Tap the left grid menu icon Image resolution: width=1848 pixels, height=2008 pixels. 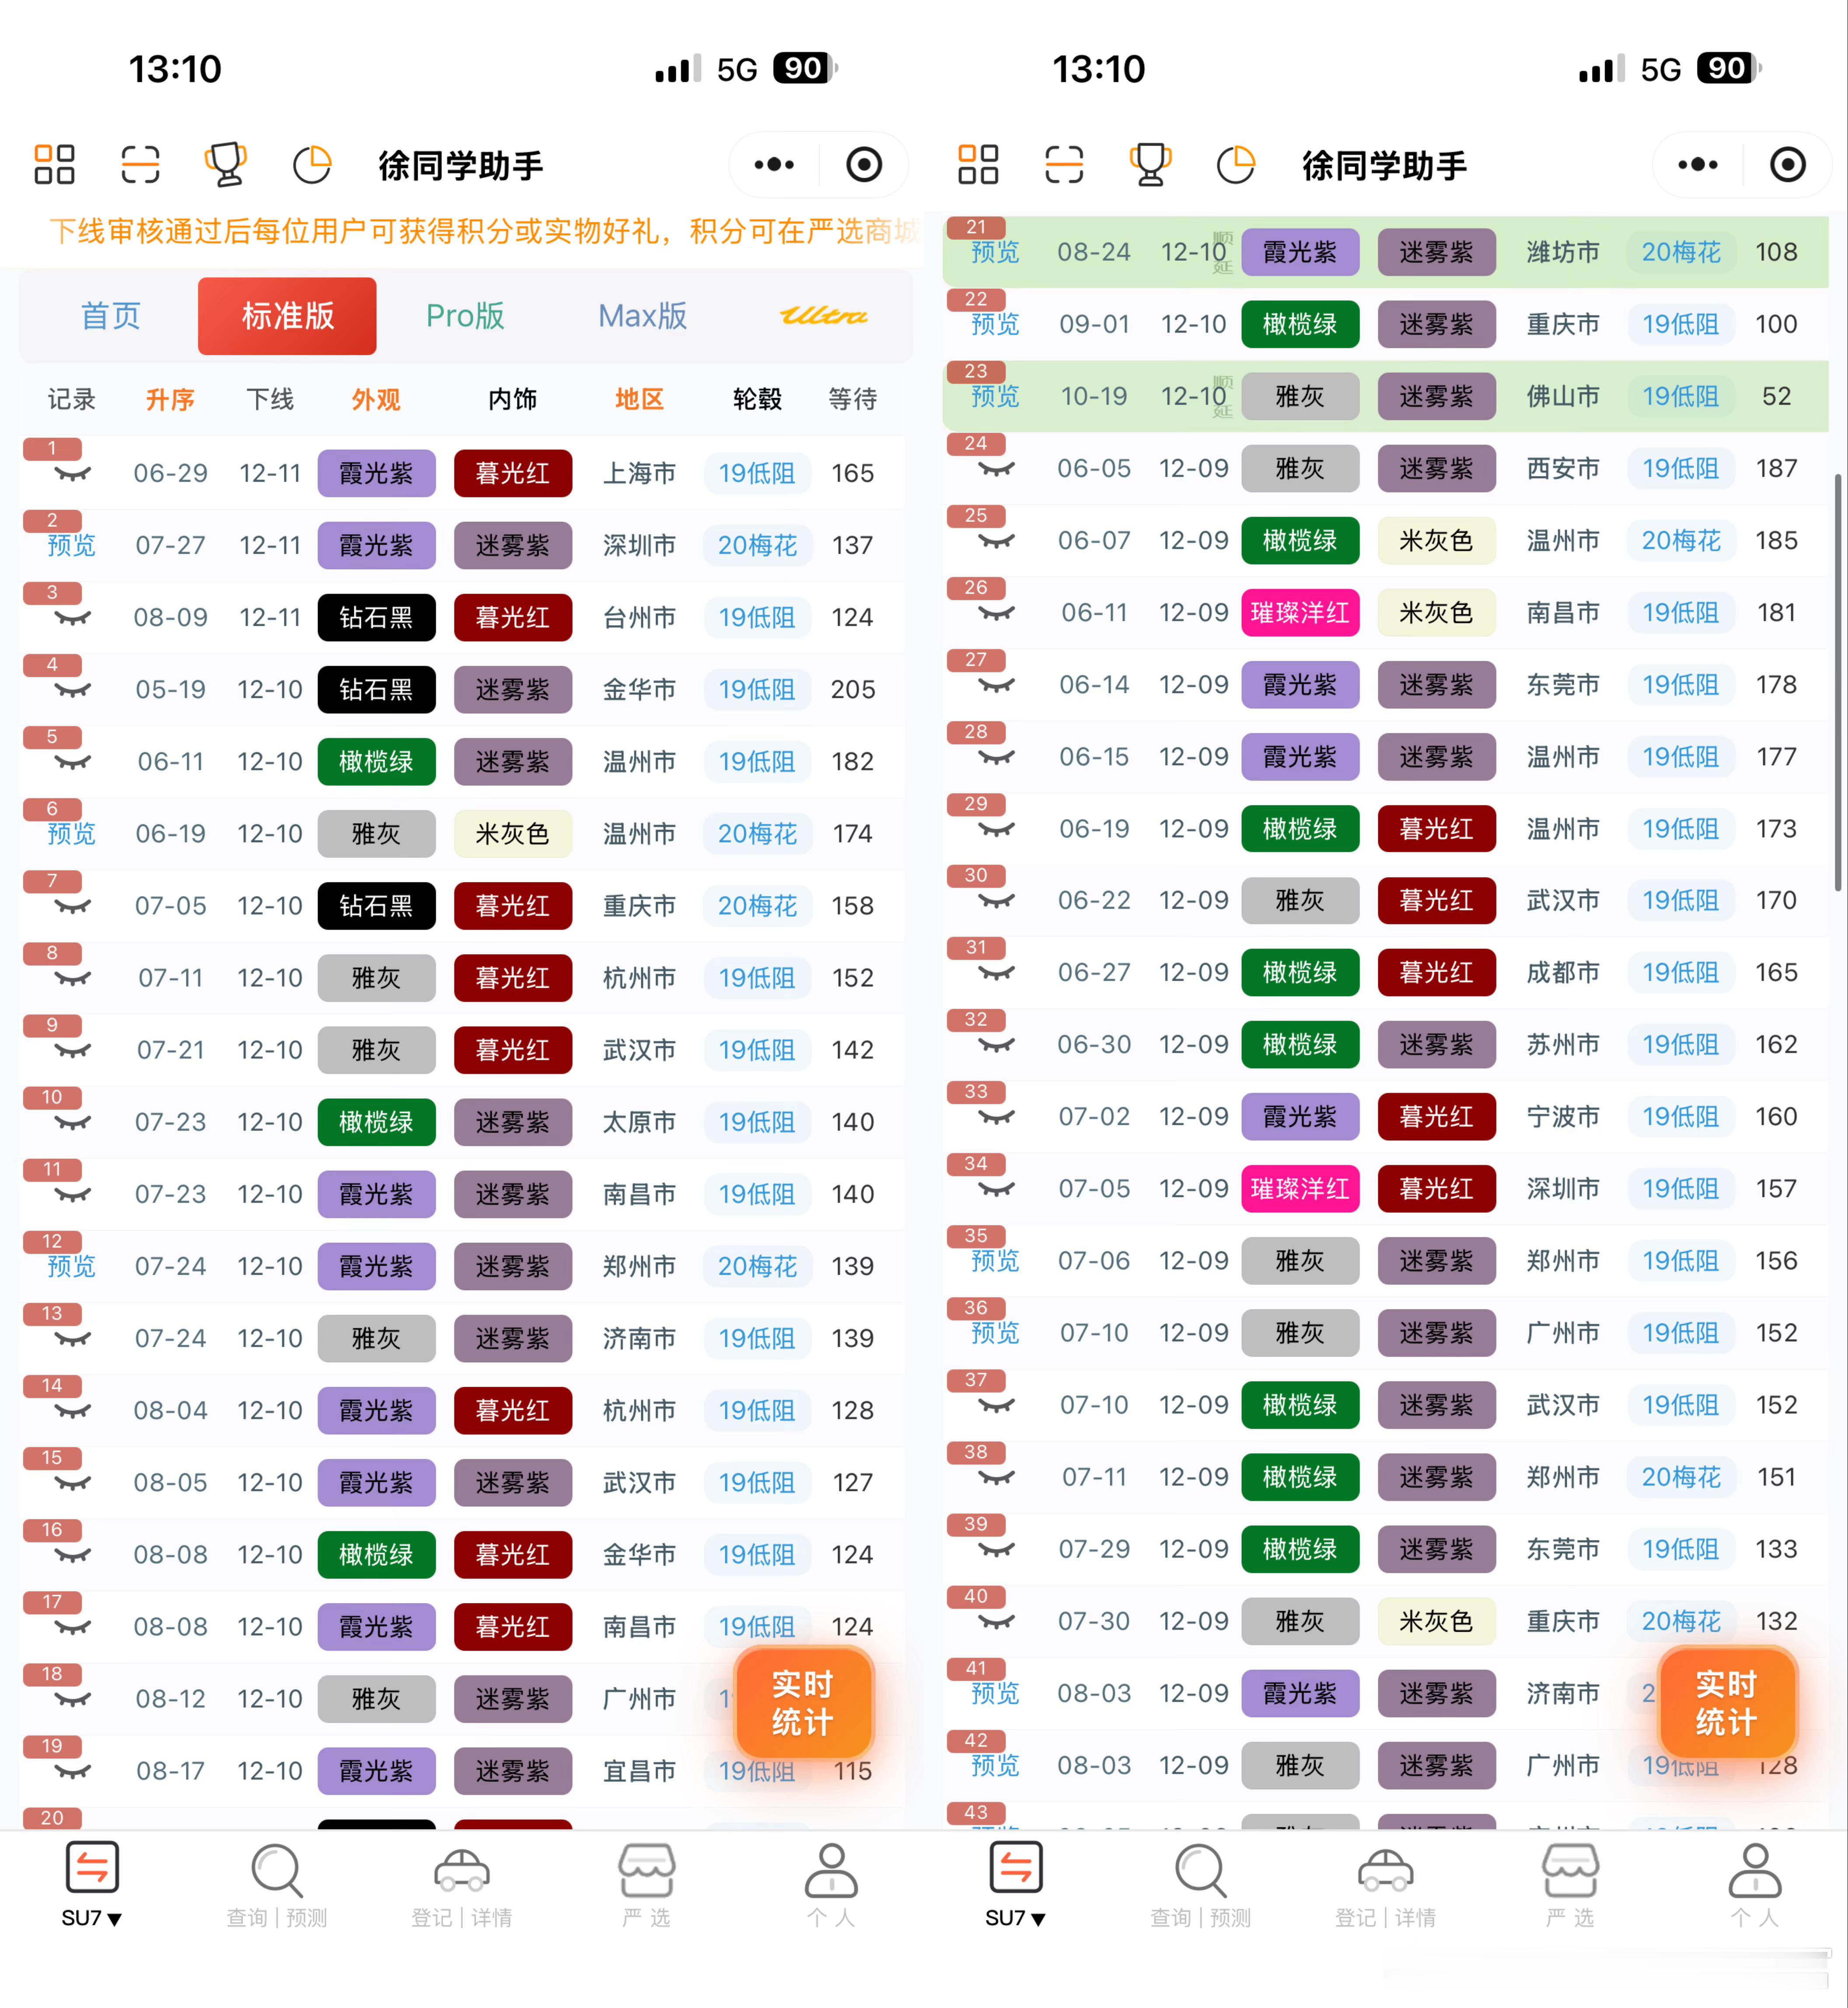[55, 165]
